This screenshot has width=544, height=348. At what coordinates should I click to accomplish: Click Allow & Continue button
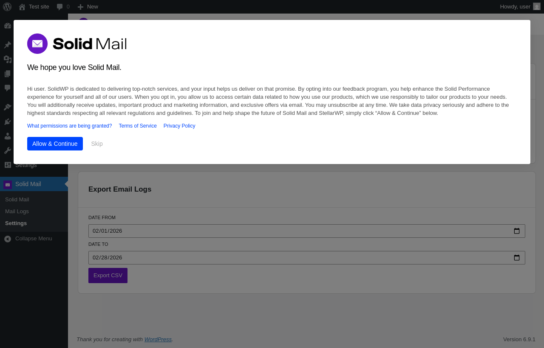click(55, 144)
